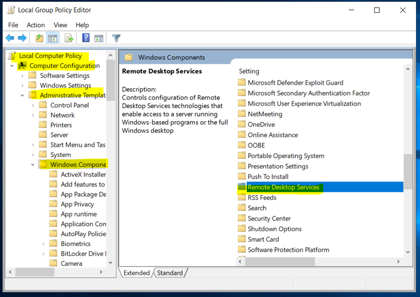420x297 pixels.
Task: Select App runtime in the tree
Action: coord(79,214)
